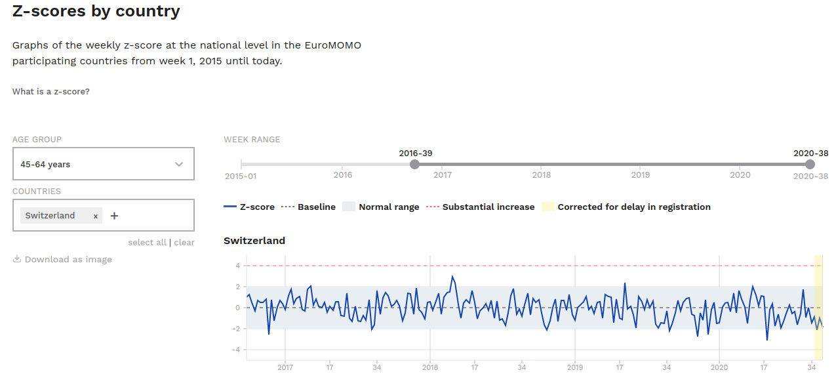
Task: Expand the age group chevron arrow
Action: 179,164
